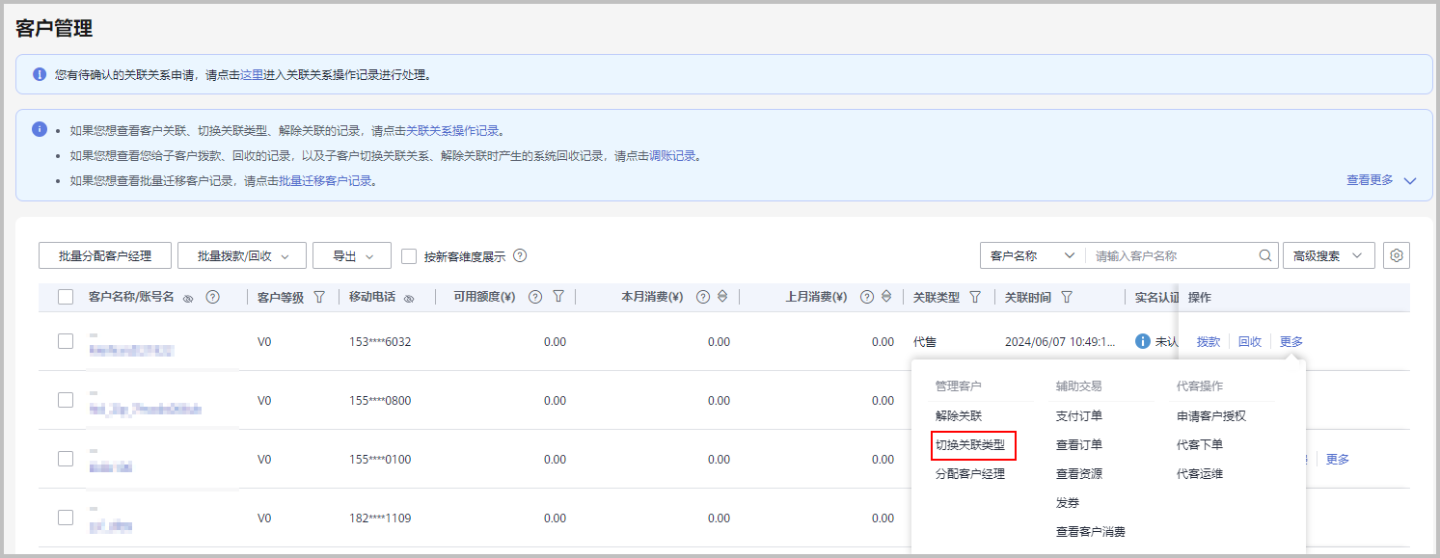Open the 批量拨款/回收 dropdown
This screenshot has width=1440, height=558.
[x=242, y=256]
